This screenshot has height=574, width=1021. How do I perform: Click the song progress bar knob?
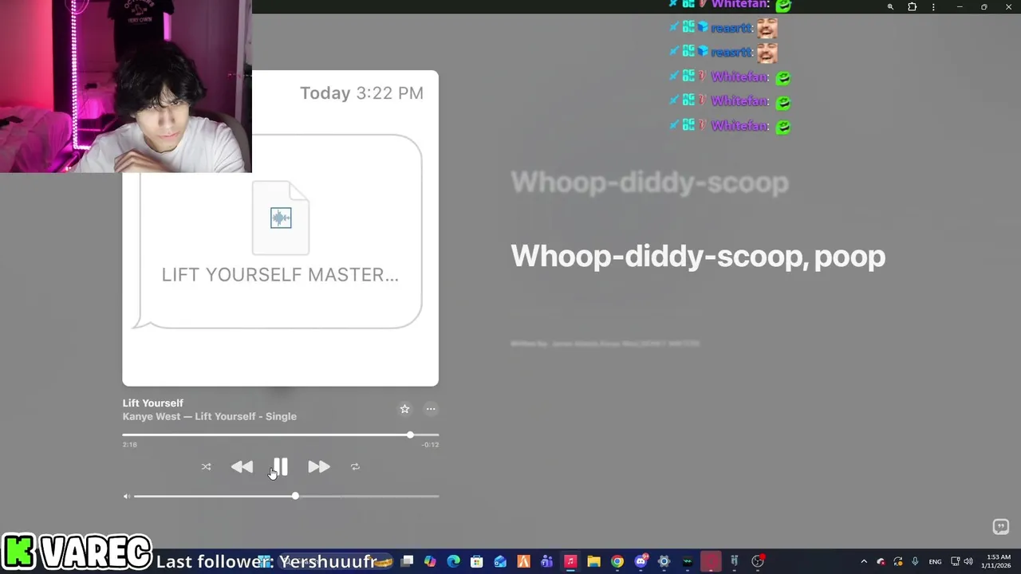(410, 434)
